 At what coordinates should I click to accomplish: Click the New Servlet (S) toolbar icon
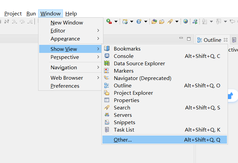point(139,21)
